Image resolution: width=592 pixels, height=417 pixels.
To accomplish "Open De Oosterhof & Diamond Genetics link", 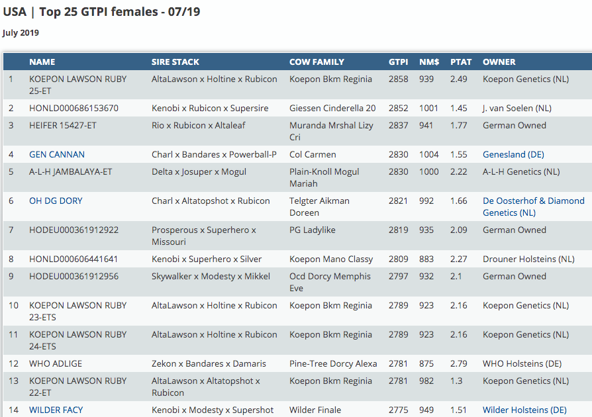I will tap(533, 207).
